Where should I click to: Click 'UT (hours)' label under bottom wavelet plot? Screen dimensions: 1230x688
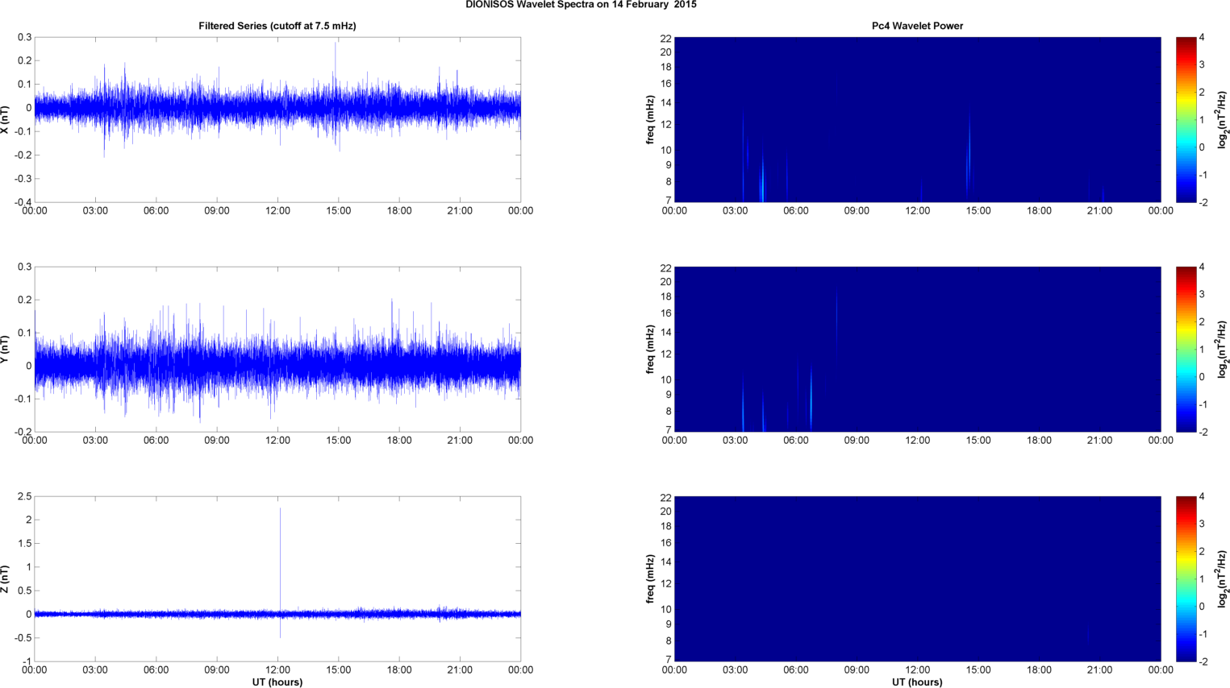[917, 682]
